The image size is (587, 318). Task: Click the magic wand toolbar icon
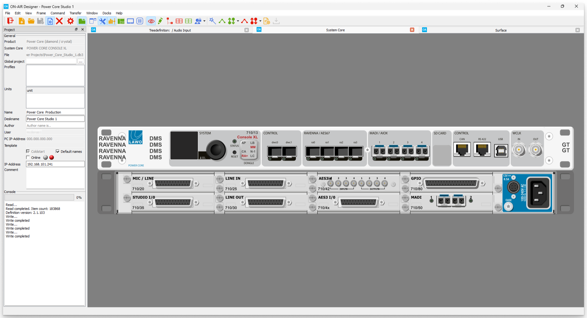coord(212,21)
